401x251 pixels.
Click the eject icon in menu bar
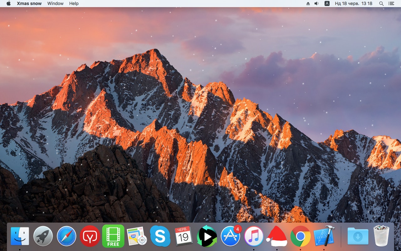[308, 3]
